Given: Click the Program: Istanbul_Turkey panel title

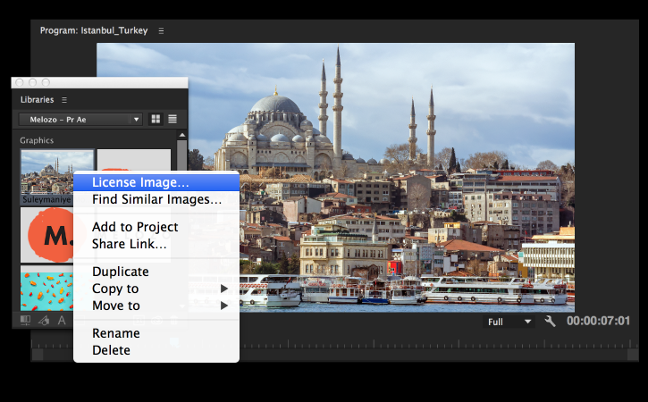Looking at the screenshot, I should 94,30.
